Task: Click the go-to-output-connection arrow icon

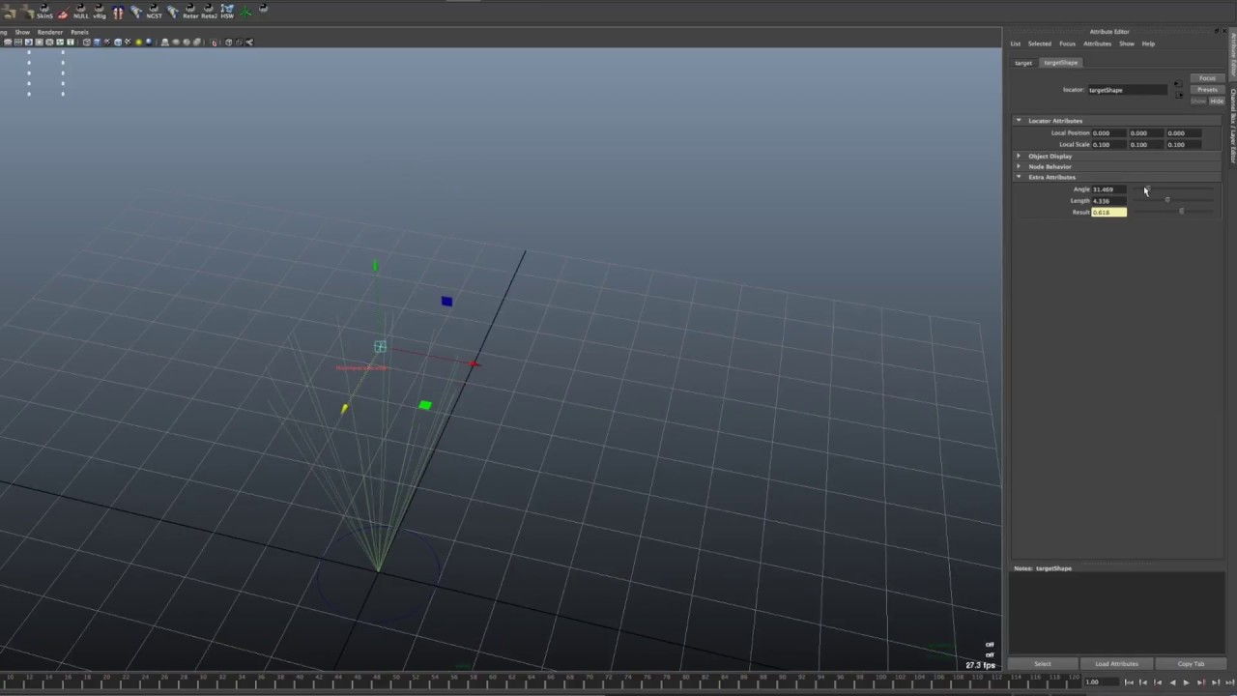Action: point(1179,95)
